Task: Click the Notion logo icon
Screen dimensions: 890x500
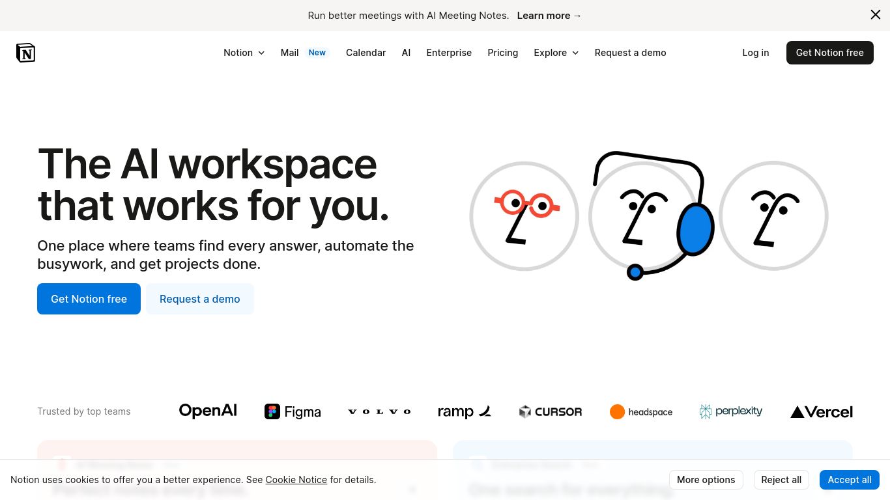Action: click(25, 53)
